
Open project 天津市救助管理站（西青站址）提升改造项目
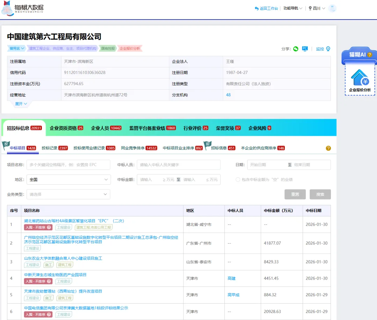tap(63, 291)
